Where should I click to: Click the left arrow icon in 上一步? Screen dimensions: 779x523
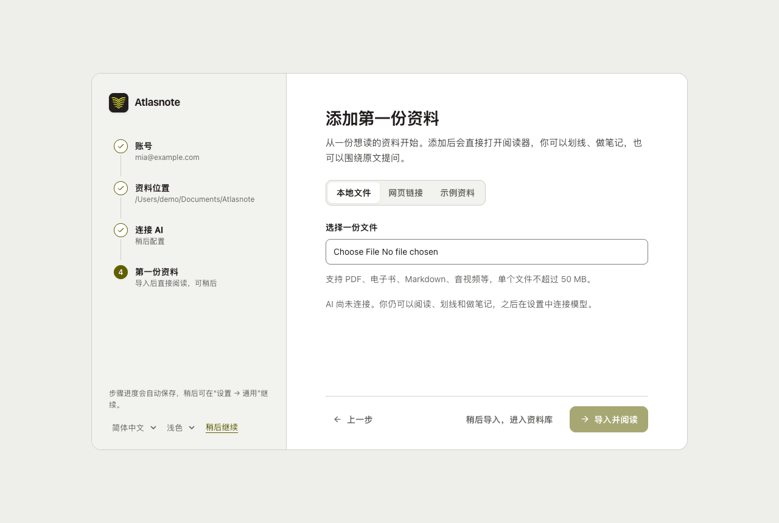coord(337,420)
